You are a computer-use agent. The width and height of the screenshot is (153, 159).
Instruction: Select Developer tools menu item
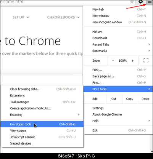coord(42,124)
